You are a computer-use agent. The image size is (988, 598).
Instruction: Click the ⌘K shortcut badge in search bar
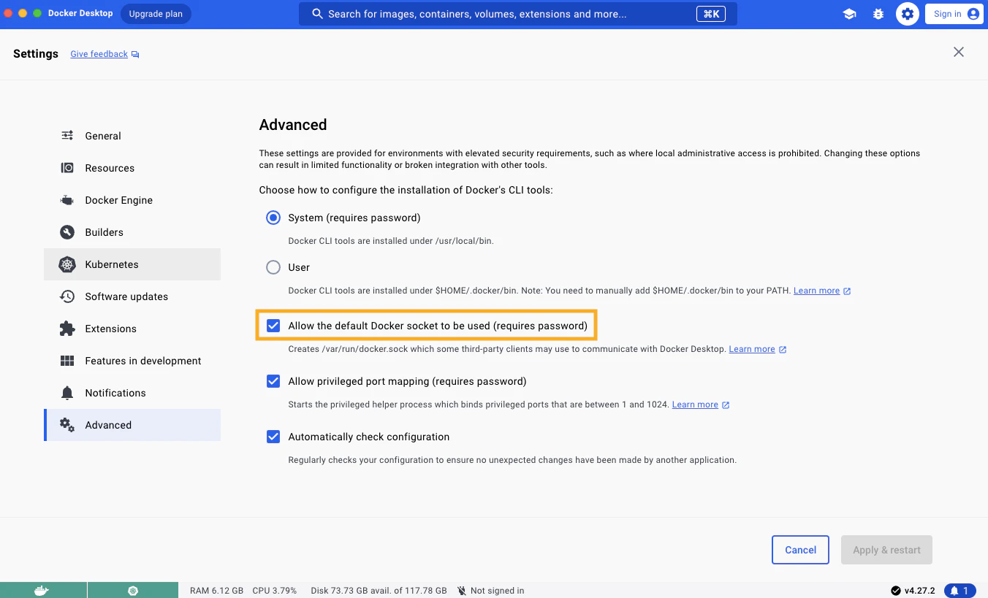pyautogui.click(x=711, y=14)
